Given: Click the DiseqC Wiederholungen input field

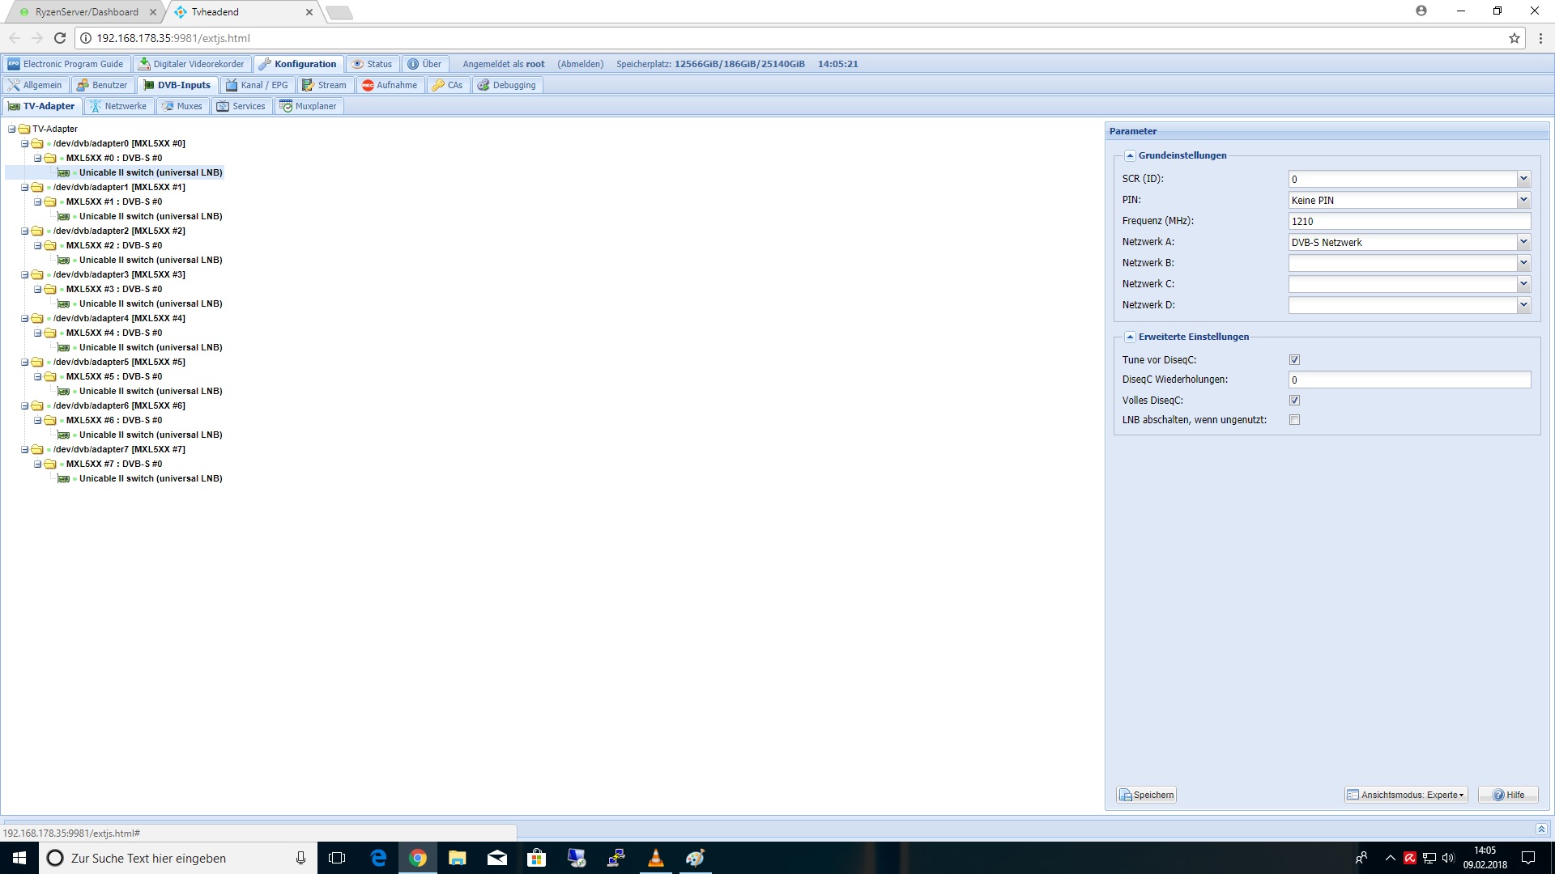Looking at the screenshot, I should click(x=1409, y=380).
